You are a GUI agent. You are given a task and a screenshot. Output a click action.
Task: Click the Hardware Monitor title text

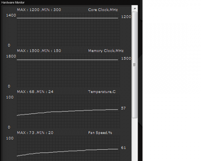point(13,2)
